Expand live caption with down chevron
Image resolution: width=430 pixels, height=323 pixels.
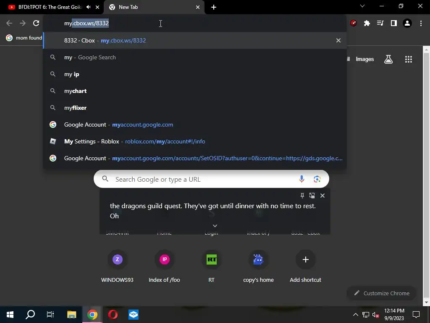[x=215, y=226]
